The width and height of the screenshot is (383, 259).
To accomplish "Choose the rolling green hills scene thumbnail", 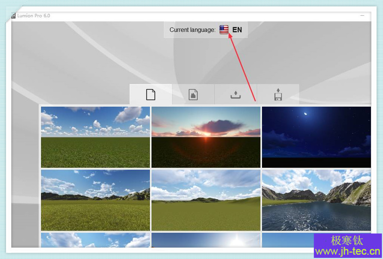I will coord(206,200).
